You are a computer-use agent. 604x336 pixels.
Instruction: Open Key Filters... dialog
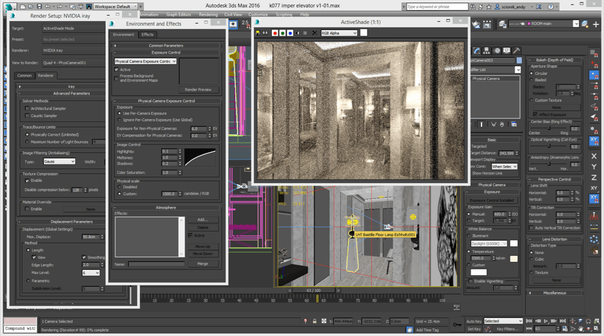click(507, 329)
